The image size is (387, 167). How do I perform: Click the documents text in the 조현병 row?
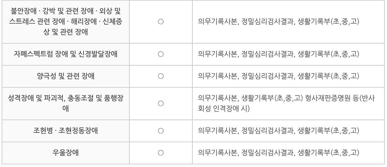(x=278, y=131)
